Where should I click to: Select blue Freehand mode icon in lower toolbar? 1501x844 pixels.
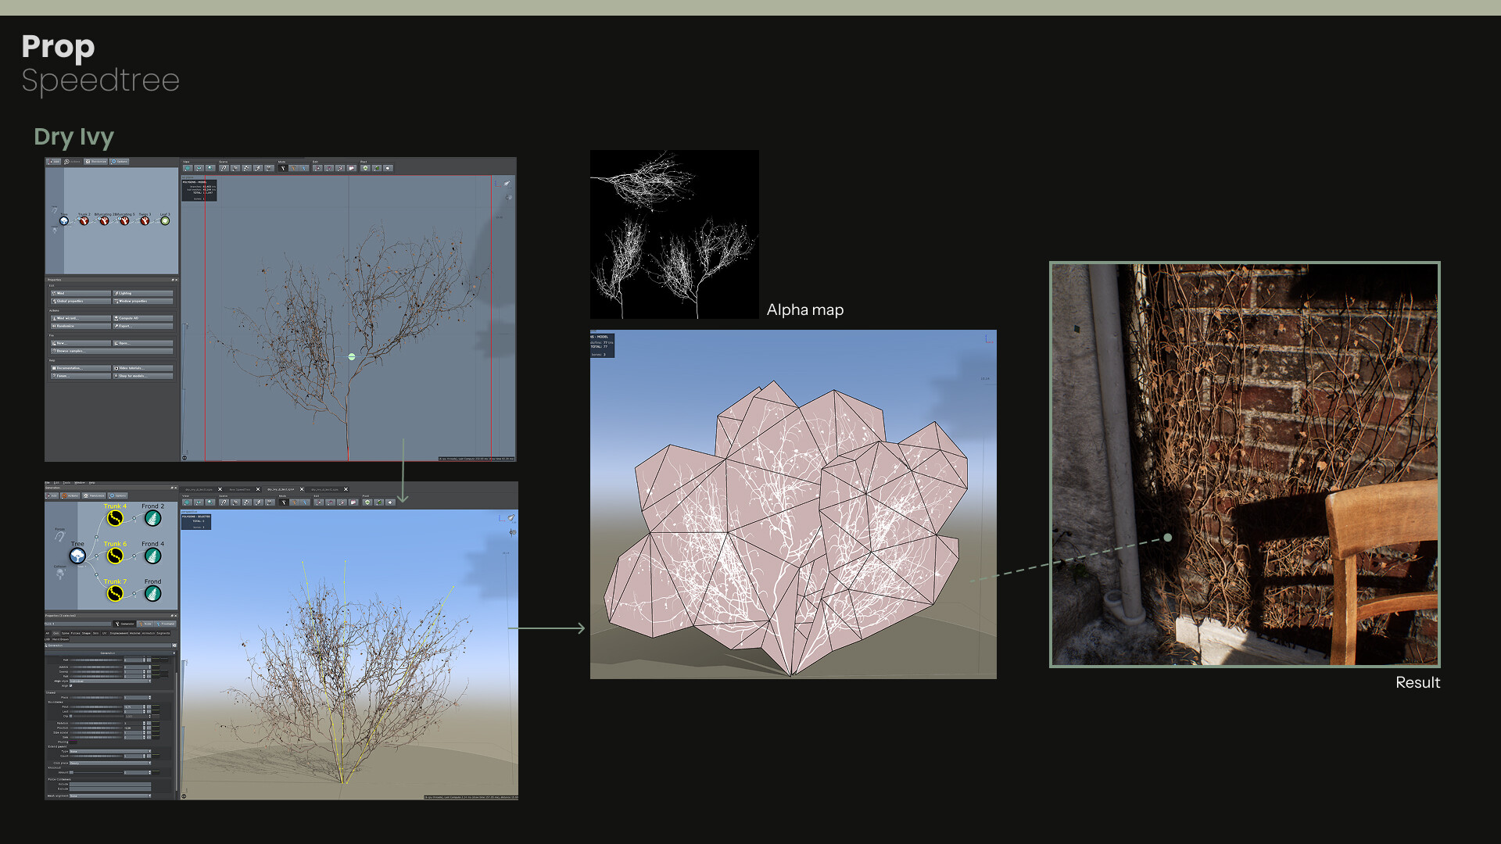coord(305,502)
